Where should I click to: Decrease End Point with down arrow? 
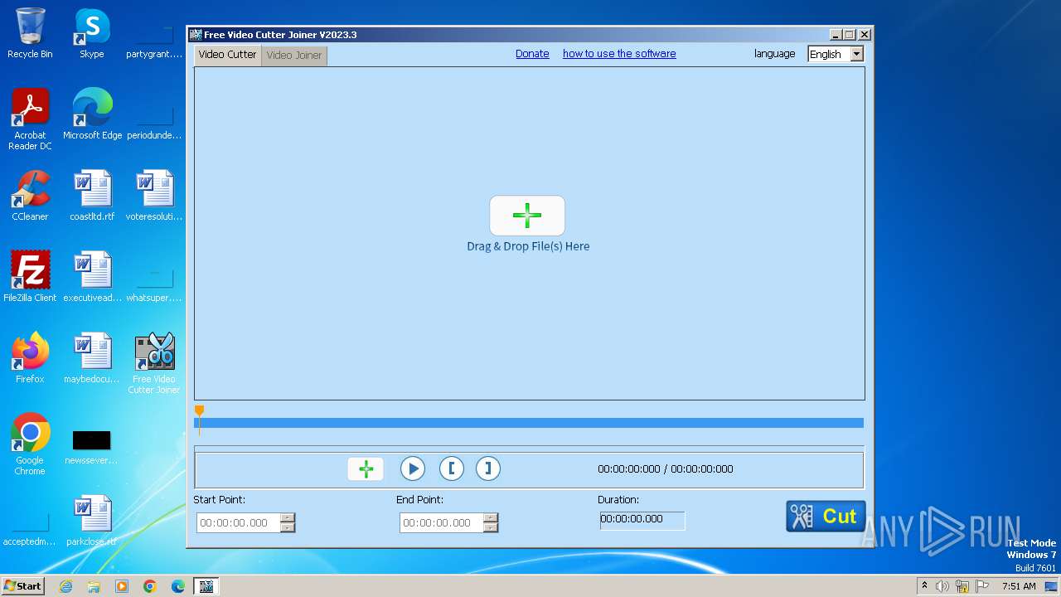(x=491, y=527)
